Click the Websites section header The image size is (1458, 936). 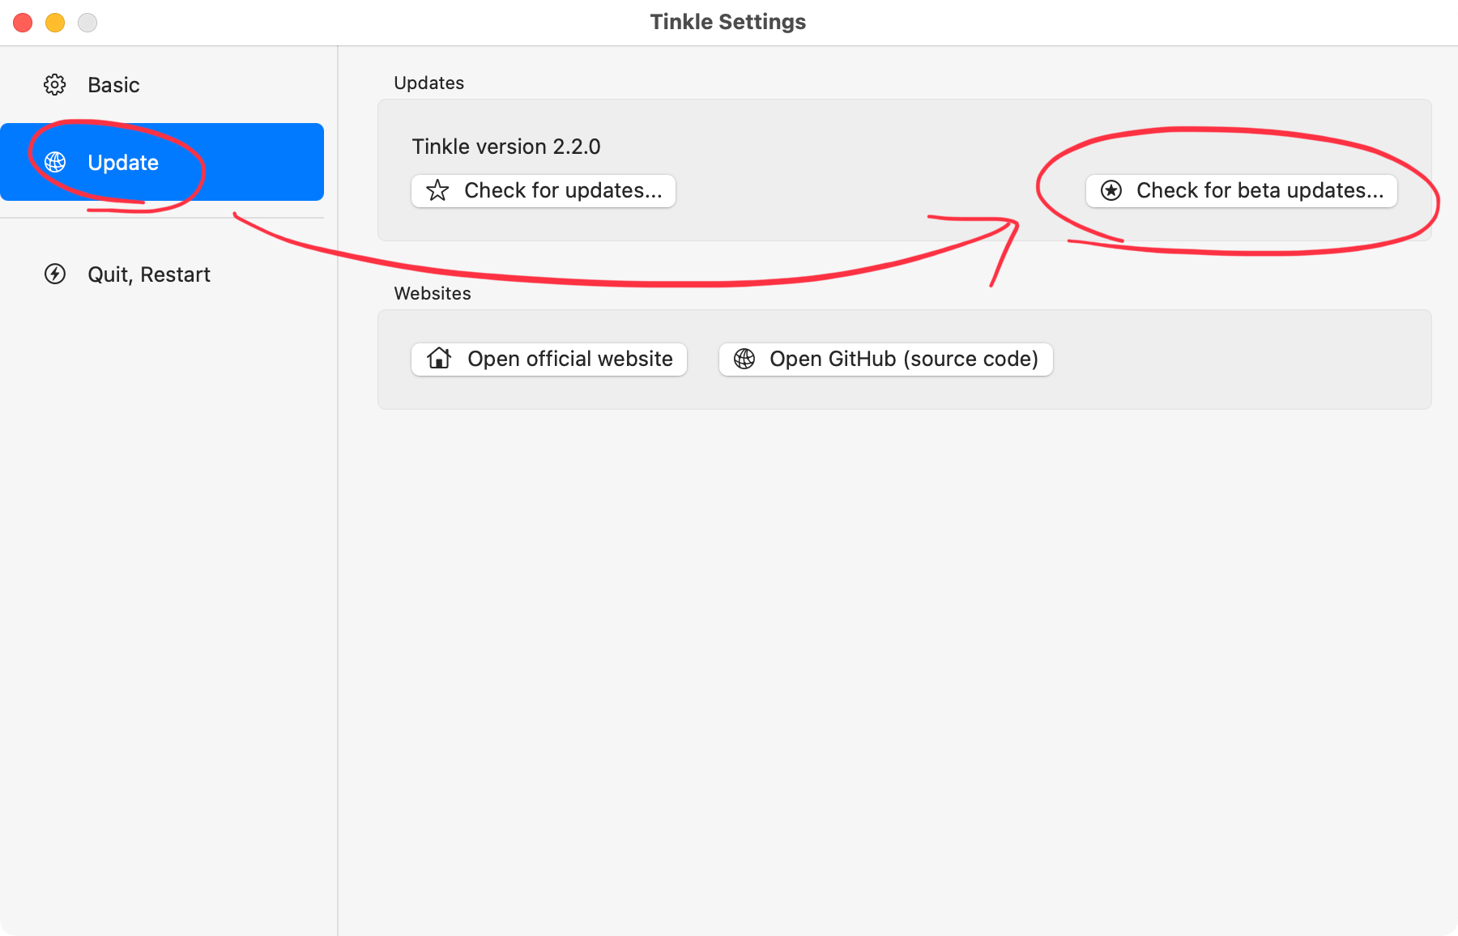433,293
